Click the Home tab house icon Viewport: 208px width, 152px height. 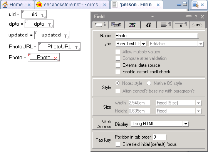tap(5, 5)
